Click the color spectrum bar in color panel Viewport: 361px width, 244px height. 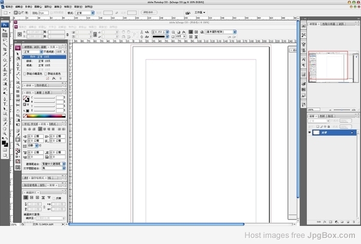[x=45, y=116]
